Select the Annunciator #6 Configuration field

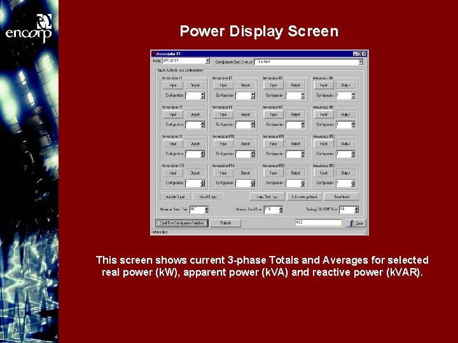[x=243, y=124]
